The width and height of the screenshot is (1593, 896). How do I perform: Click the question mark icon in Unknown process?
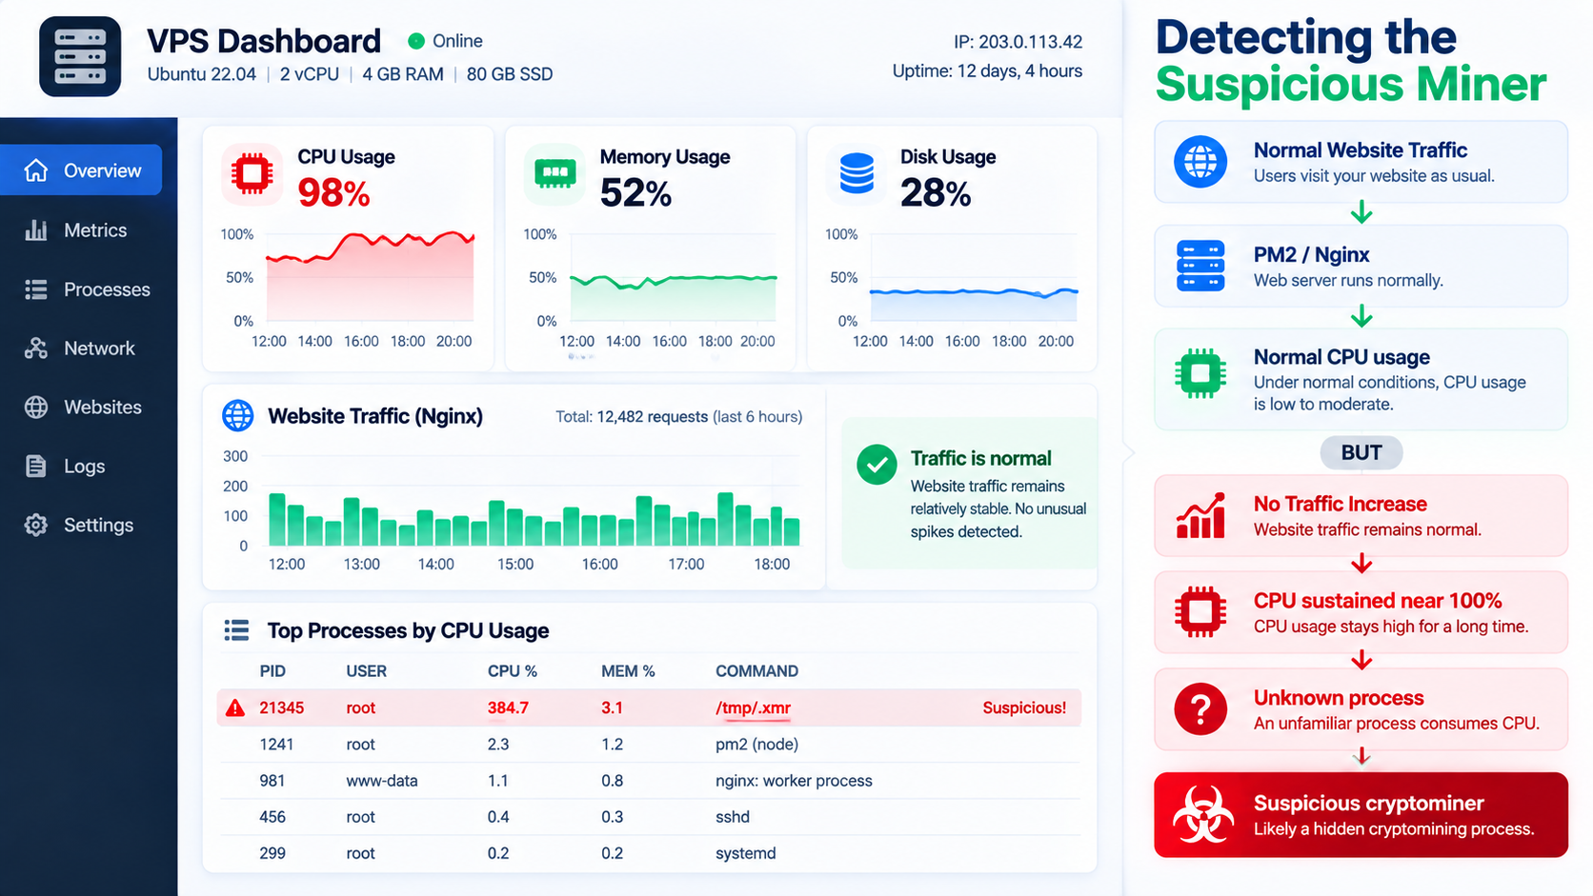pyautogui.click(x=1200, y=709)
